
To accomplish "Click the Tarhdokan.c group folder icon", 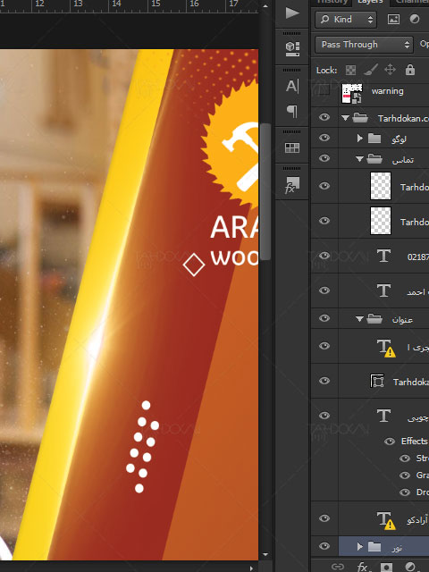I will click(x=360, y=117).
